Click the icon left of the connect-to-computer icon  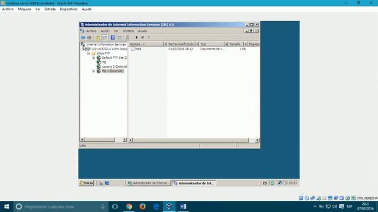click(119, 38)
